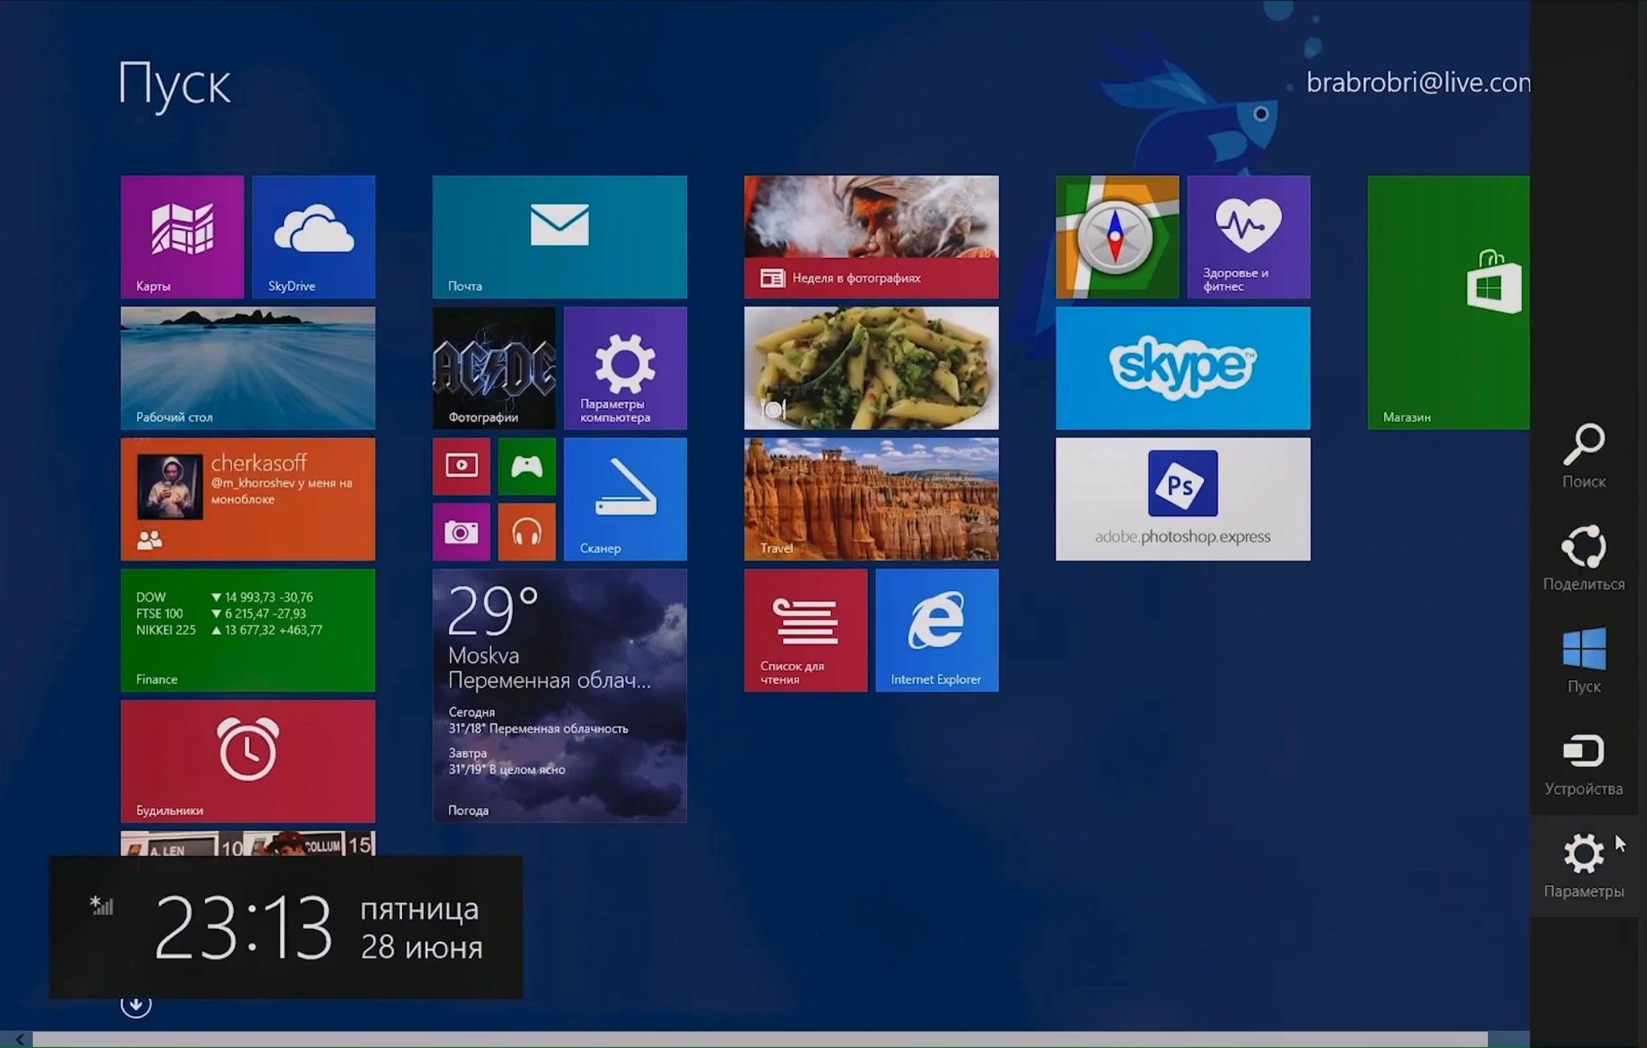This screenshot has height=1048, width=1647.
Task: Open the small red Video tile
Action: [461, 466]
